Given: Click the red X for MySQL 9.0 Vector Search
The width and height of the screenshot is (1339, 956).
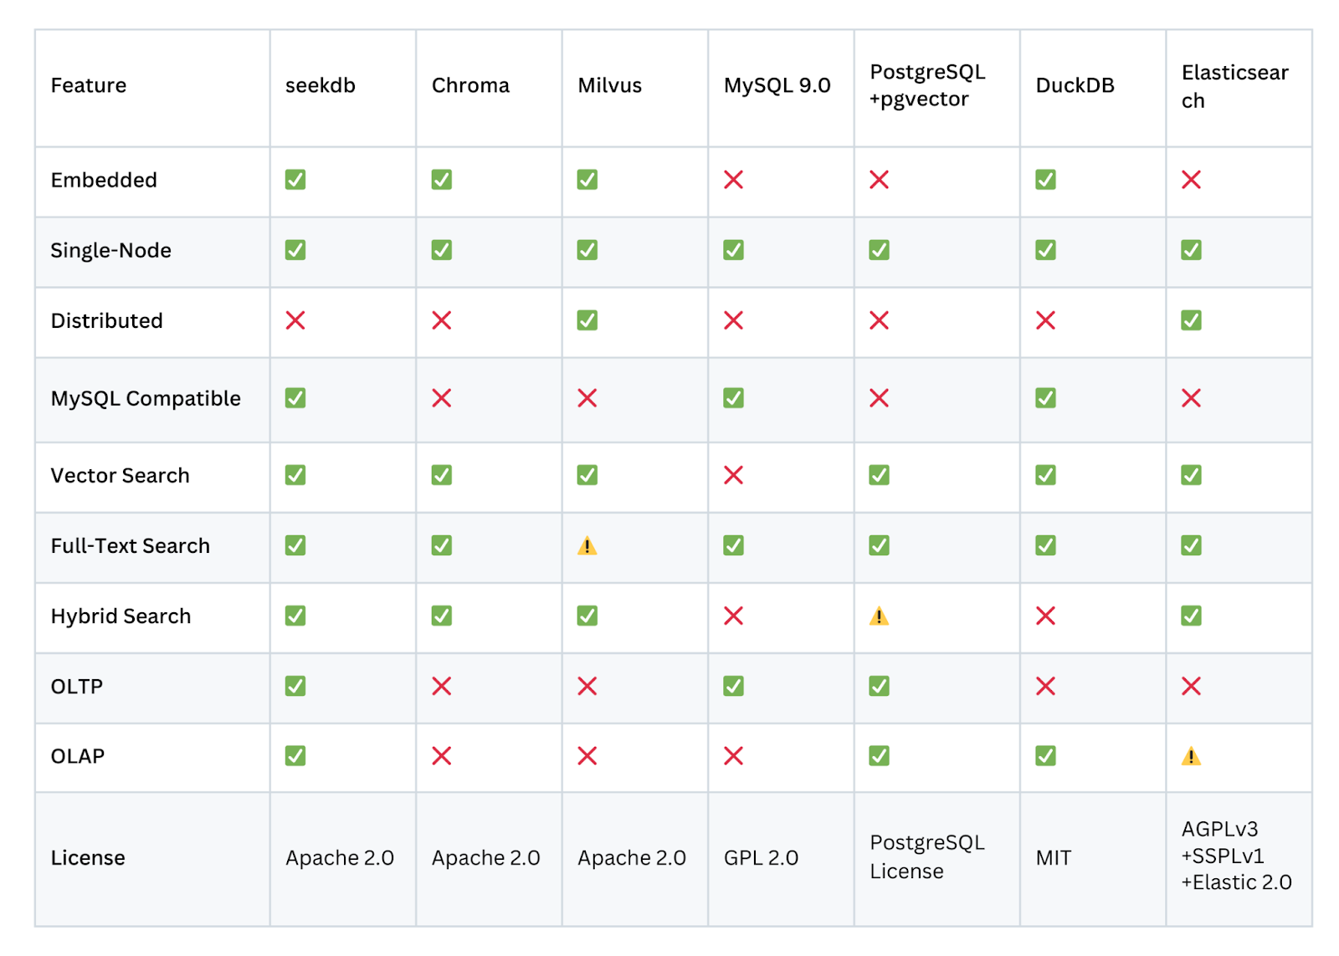Looking at the screenshot, I should [733, 475].
